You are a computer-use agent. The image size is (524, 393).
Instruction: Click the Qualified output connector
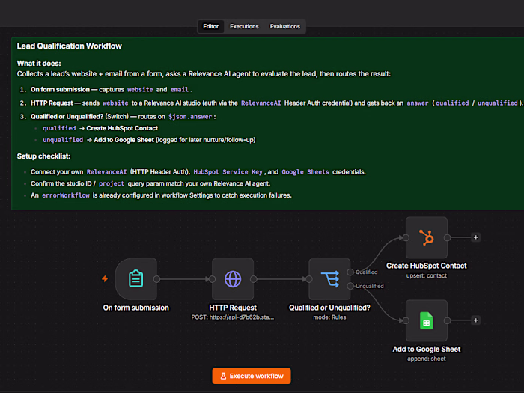coord(350,272)
